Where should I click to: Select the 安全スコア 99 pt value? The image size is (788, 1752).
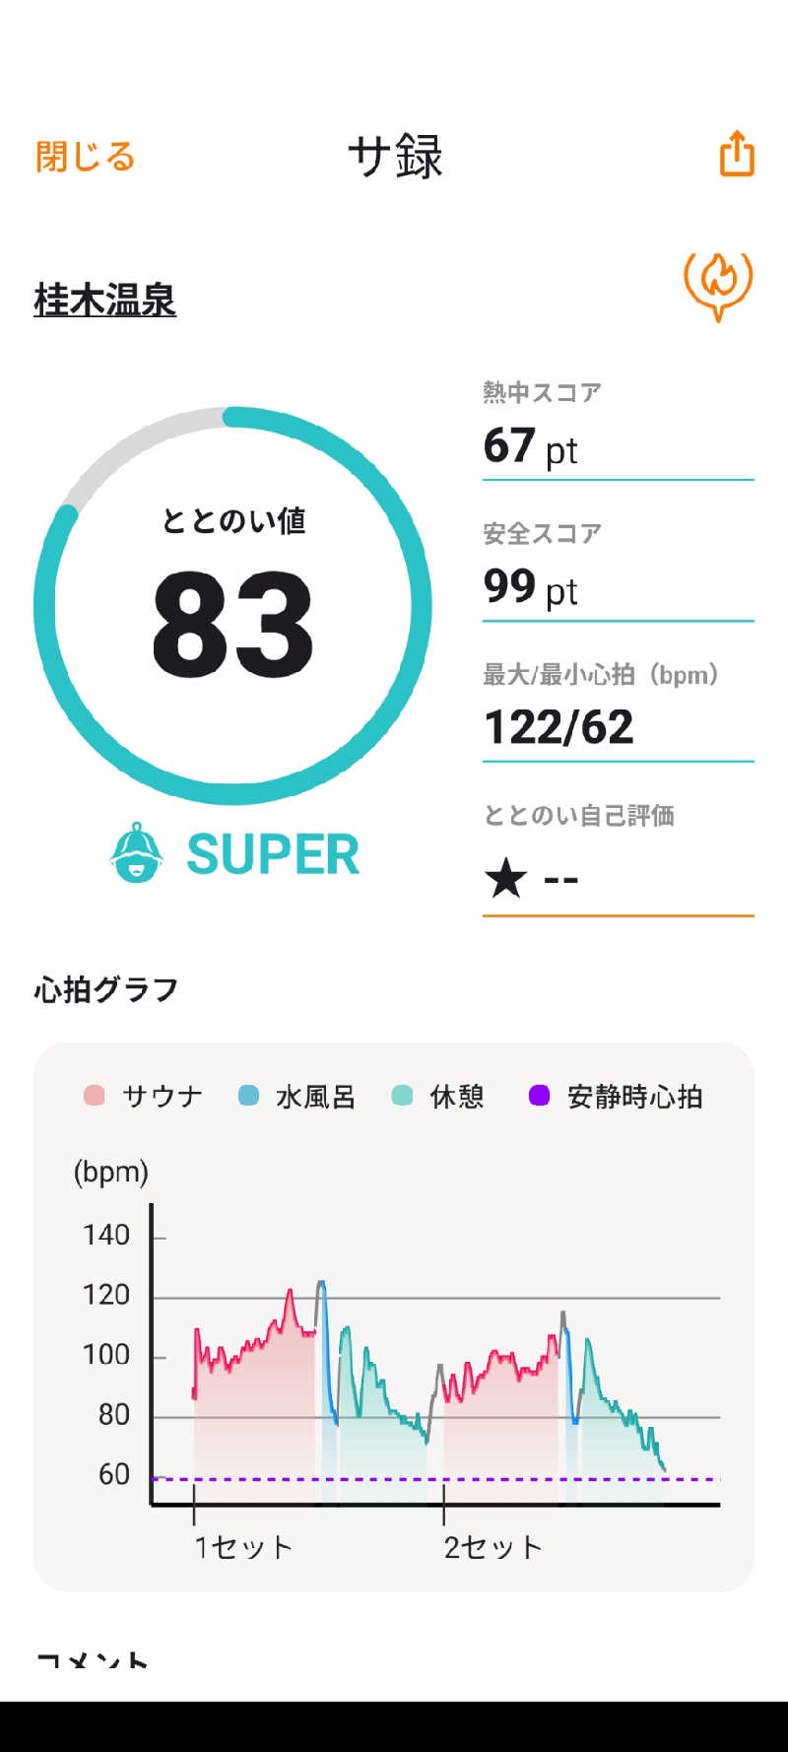click(x=530, y=586)
